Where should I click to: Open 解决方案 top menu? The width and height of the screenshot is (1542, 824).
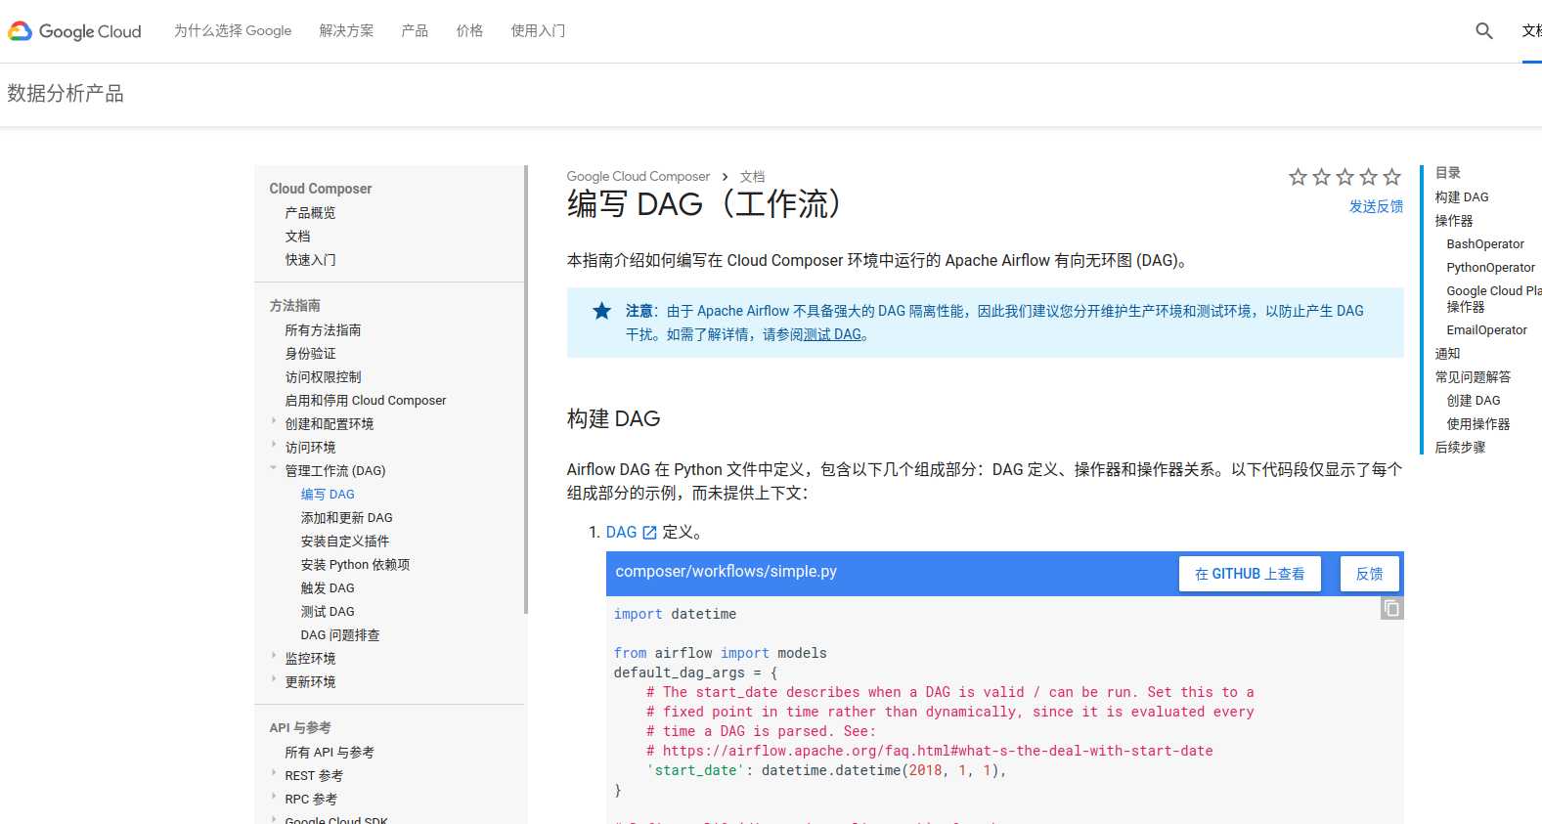tap(346, 31)
